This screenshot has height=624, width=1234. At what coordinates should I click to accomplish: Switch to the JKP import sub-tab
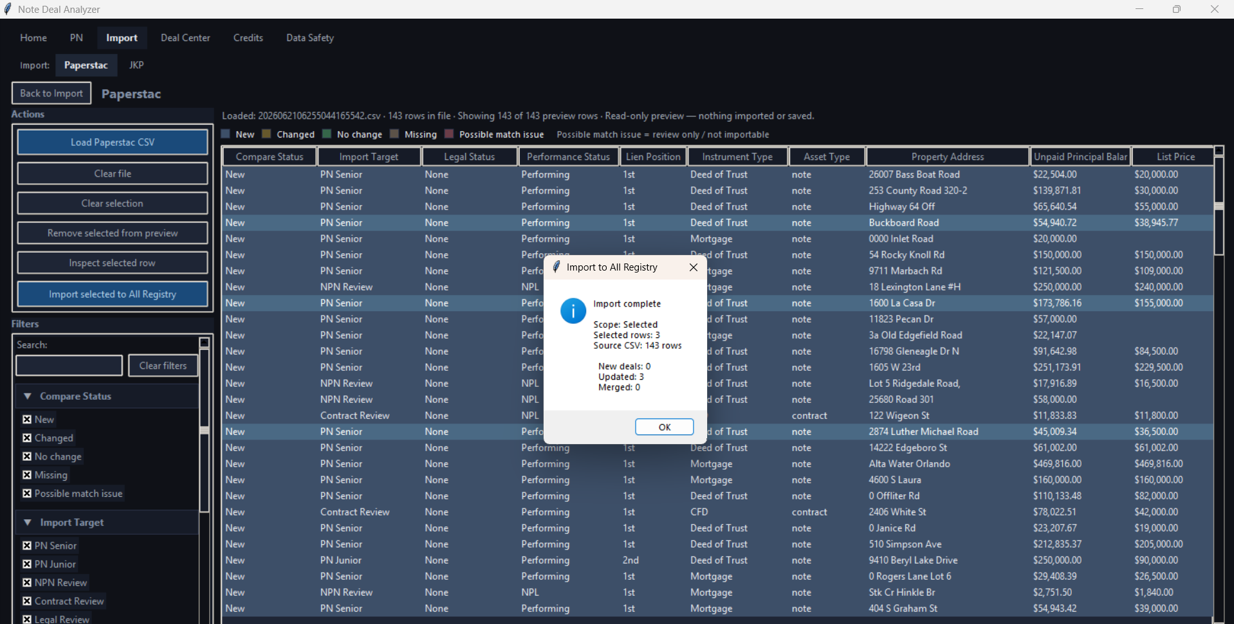(x=136, y=65)
